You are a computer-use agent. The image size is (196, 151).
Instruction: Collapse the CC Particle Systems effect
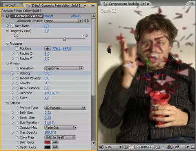[3, 16]
